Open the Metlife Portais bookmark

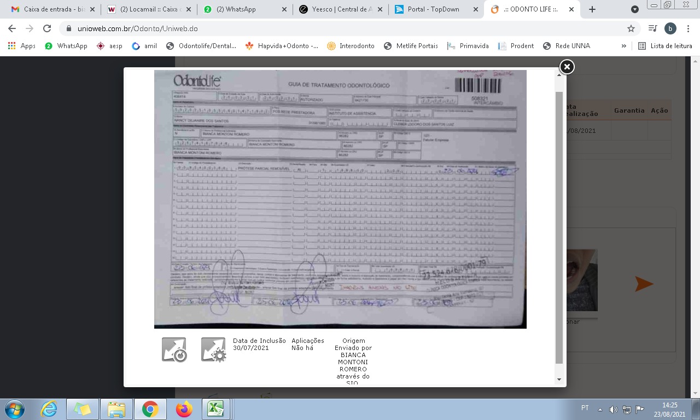point(411,46)
